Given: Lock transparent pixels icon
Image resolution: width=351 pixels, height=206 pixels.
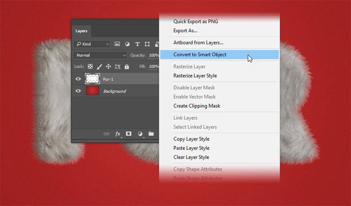Looking at the screenshot, I should point(90,66).
